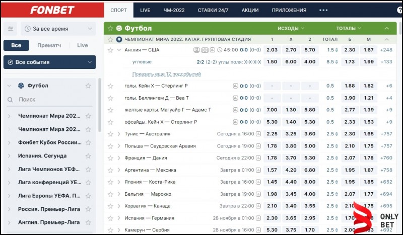Open statistics icon for Польша — Саудовская Аравия

tap(258, 146)
